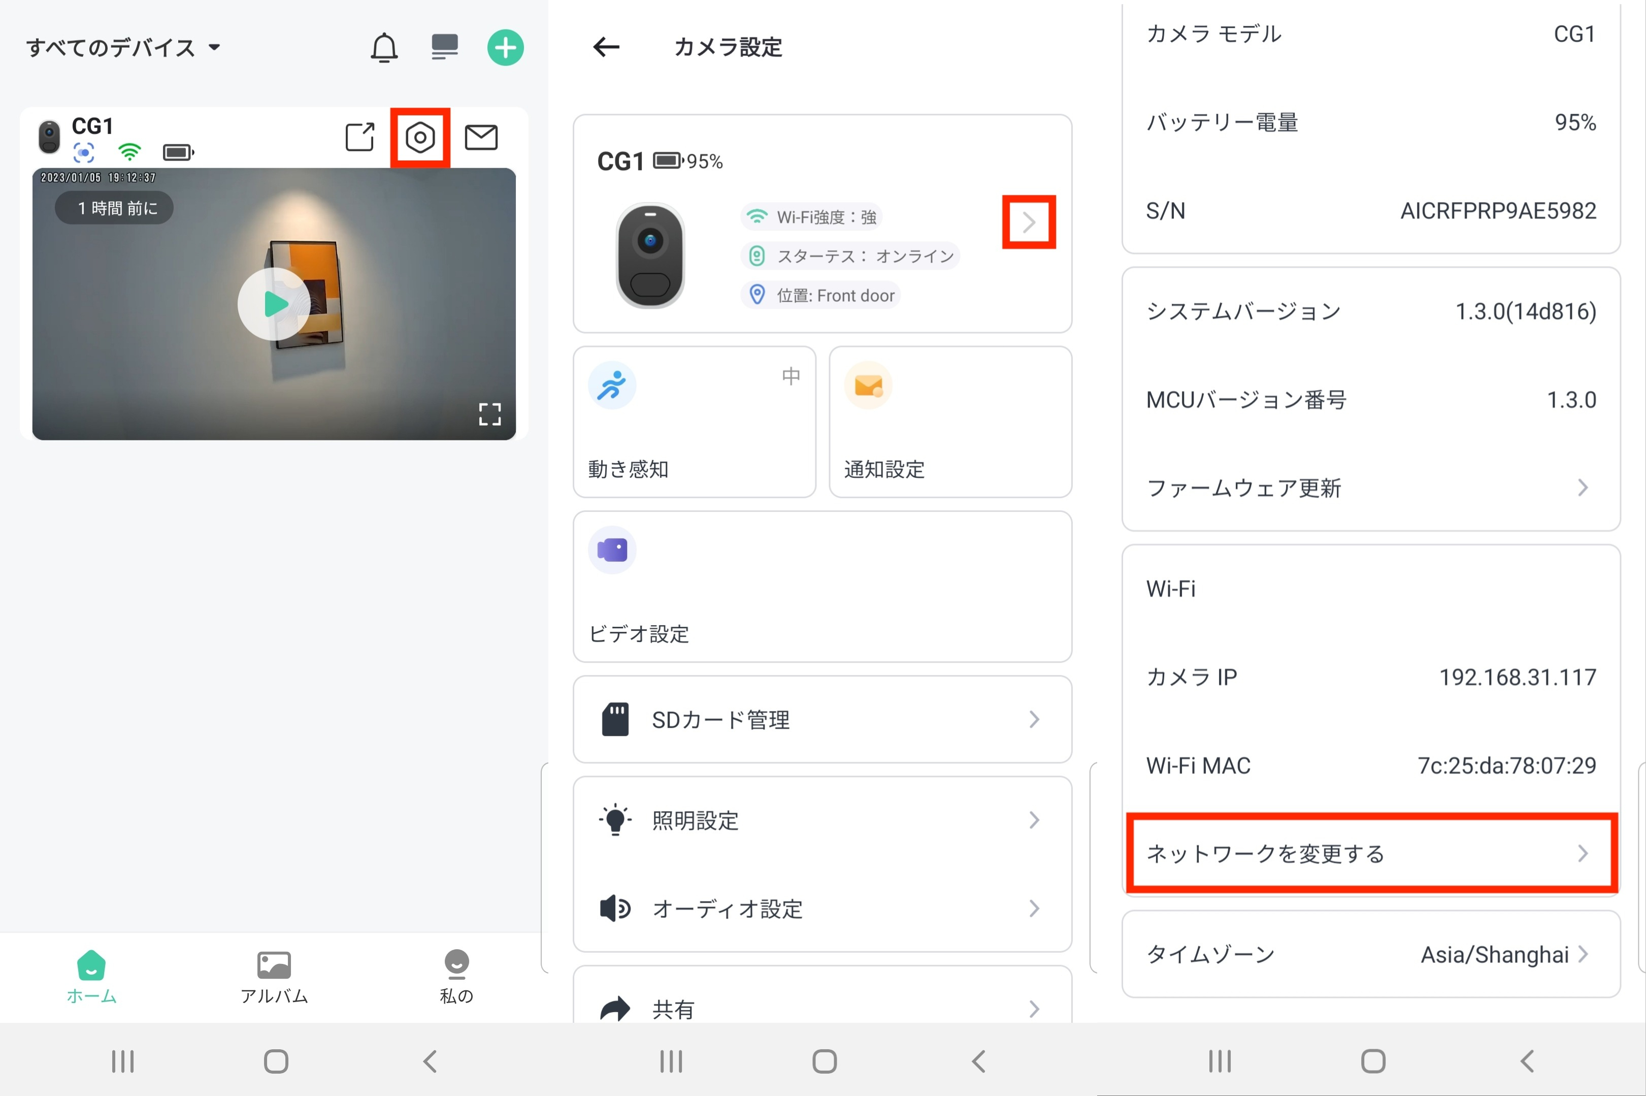The width and height of the screenshot is (1646, 1096).
Task: Tap the スターテス：オンライン status chip
Action: click(850, 256)
